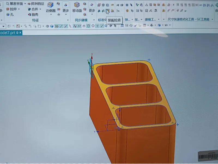The height and width of the screenshot is (164, 218).
Task: Click the plain X icon in GC toolbox
Action: pos(174,5)
